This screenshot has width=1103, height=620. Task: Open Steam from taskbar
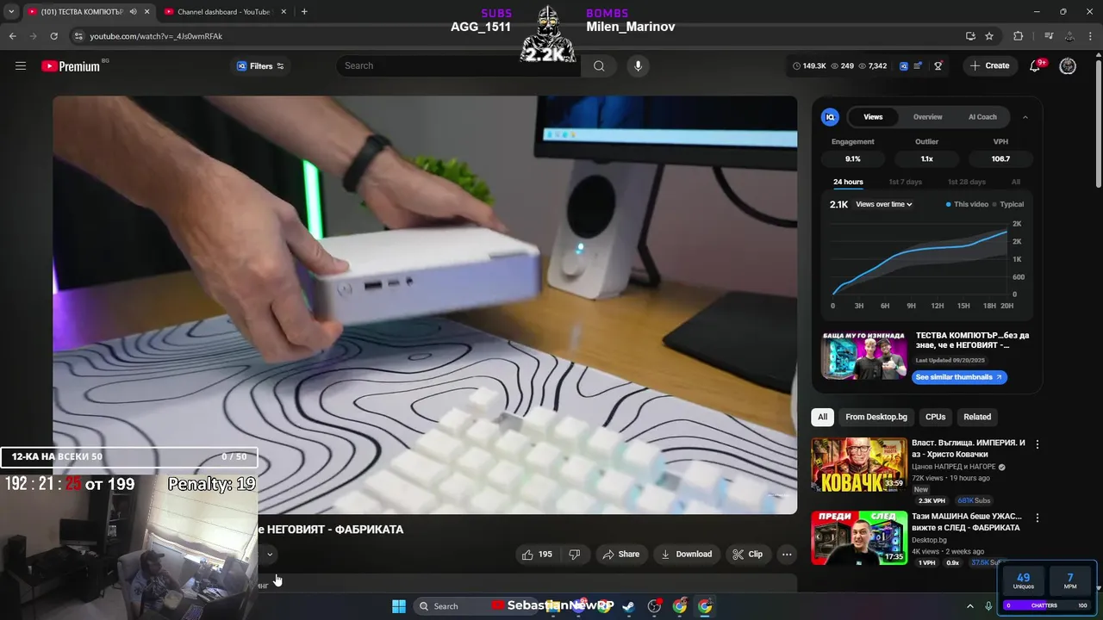629,606
